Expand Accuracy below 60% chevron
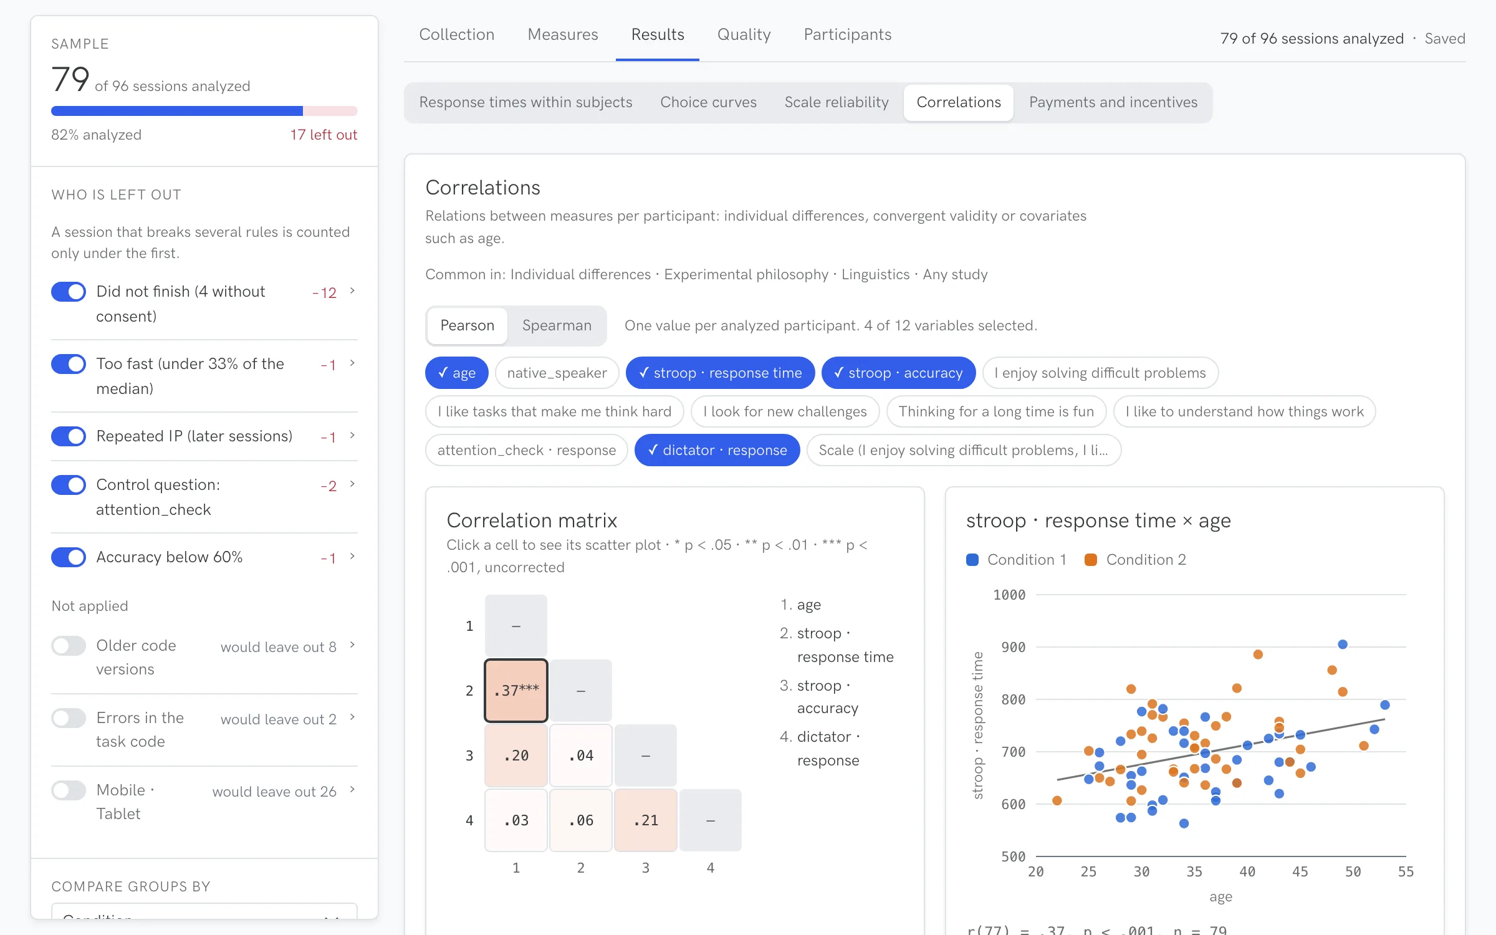 click(352, 557)
